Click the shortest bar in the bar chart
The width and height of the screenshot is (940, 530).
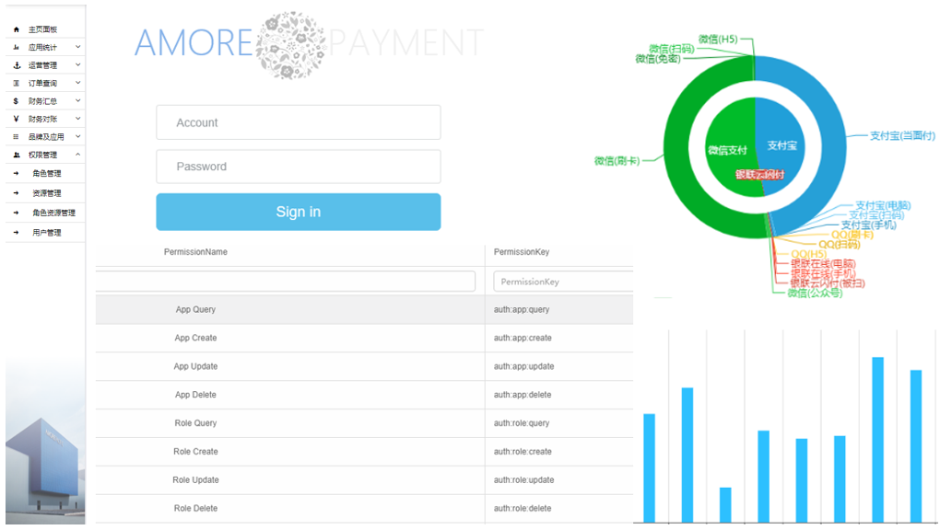pyautogui.click(x=725, y=505)
